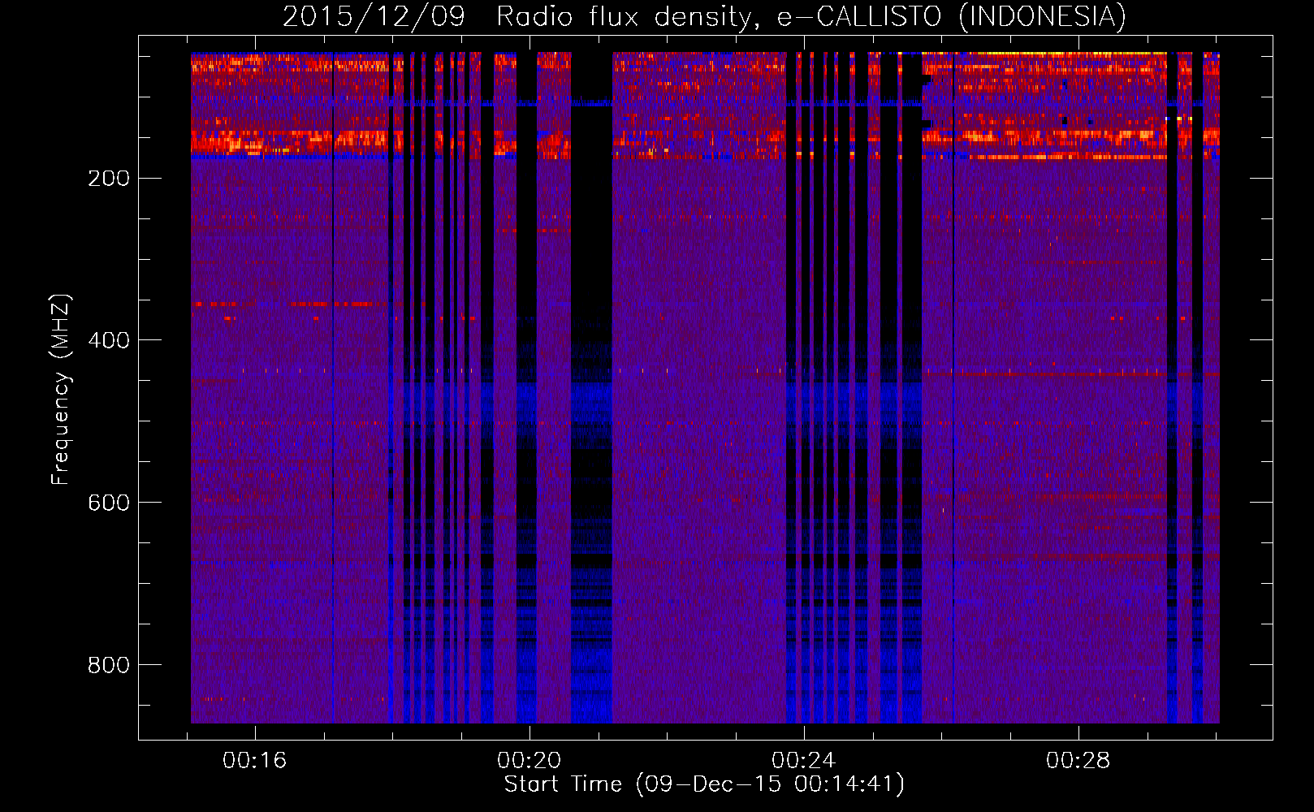Click the date "2015/12/09" in the title
Viewport: 1314px width, 812px height.
374,16
